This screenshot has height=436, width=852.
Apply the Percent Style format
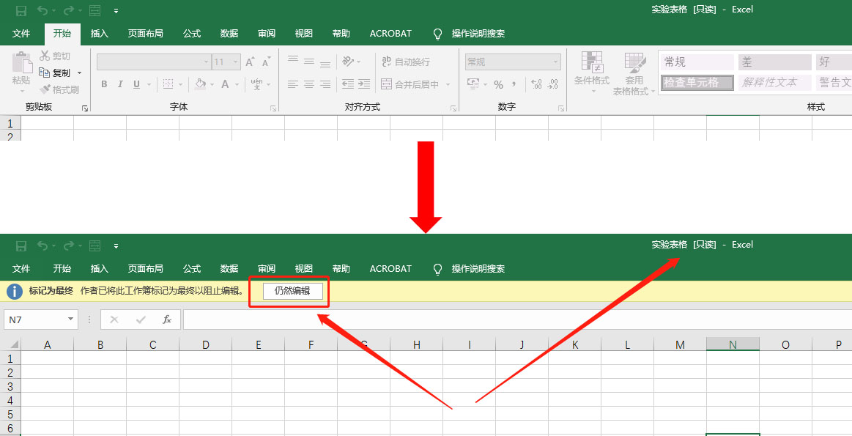(498, 83)
